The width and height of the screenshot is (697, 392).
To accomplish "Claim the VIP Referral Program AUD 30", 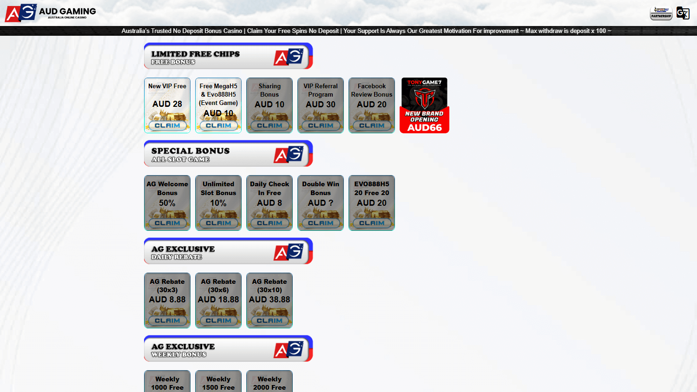I will [320, 125].
